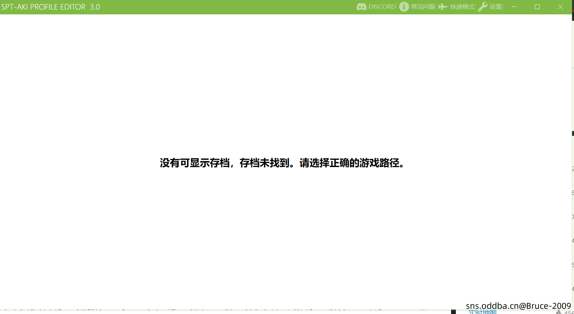Click the 3.0 version number in title bar

coord(95,7)
